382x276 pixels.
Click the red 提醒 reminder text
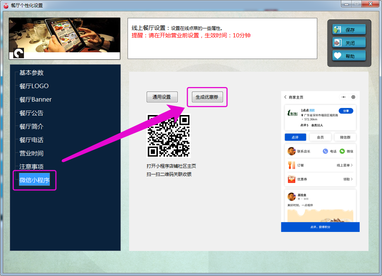click(191, 35)
